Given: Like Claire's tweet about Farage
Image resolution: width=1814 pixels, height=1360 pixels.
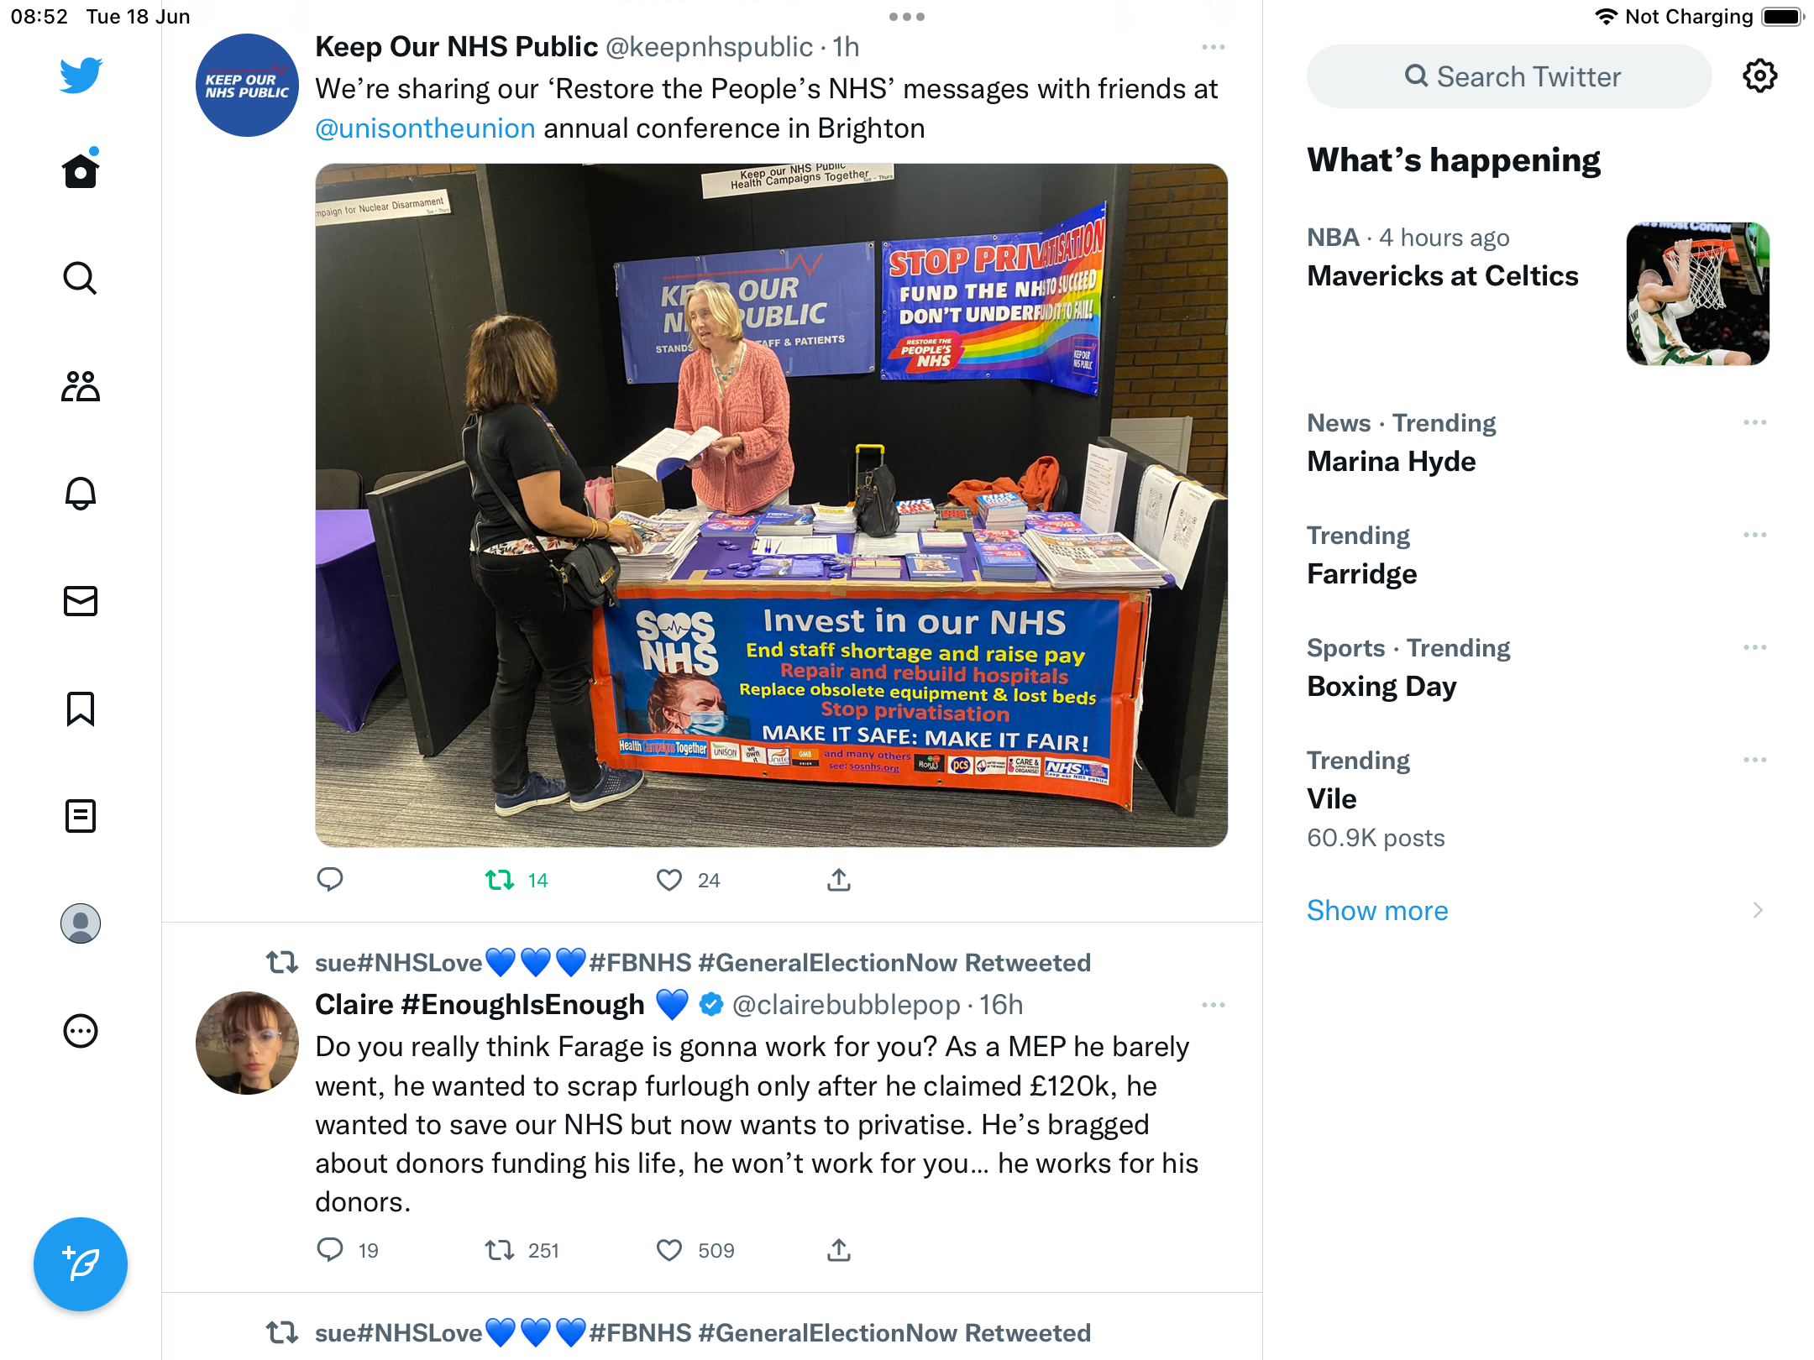Looking at the screenshot, I should (668, 1250).
